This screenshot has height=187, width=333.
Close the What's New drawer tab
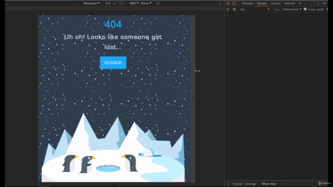point(278,184)
